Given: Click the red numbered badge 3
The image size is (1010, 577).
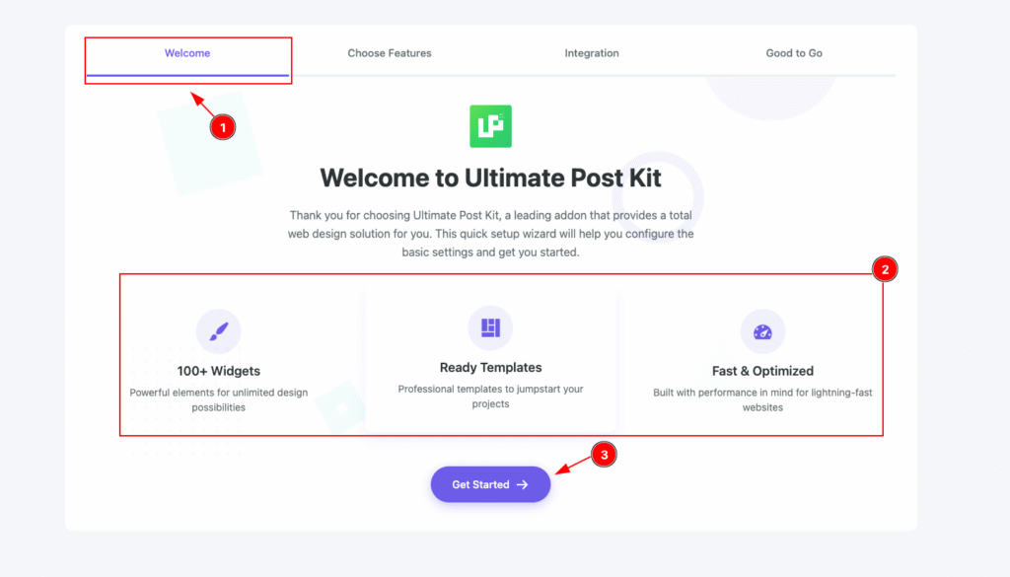Looking at the screenshot, I should click(x=604, y=455).
